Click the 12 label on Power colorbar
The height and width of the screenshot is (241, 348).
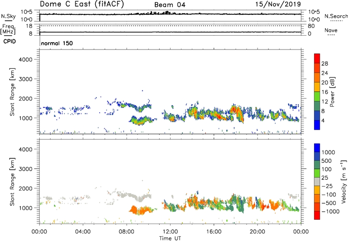[325, 102]
